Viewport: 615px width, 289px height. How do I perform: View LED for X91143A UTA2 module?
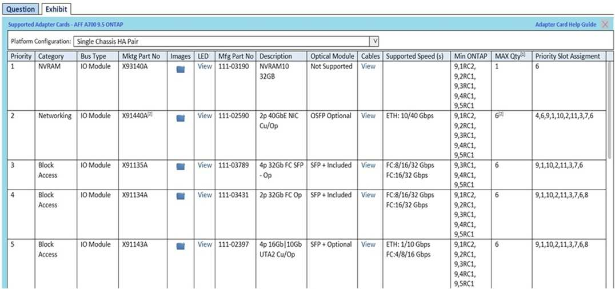tap(205, 244)
